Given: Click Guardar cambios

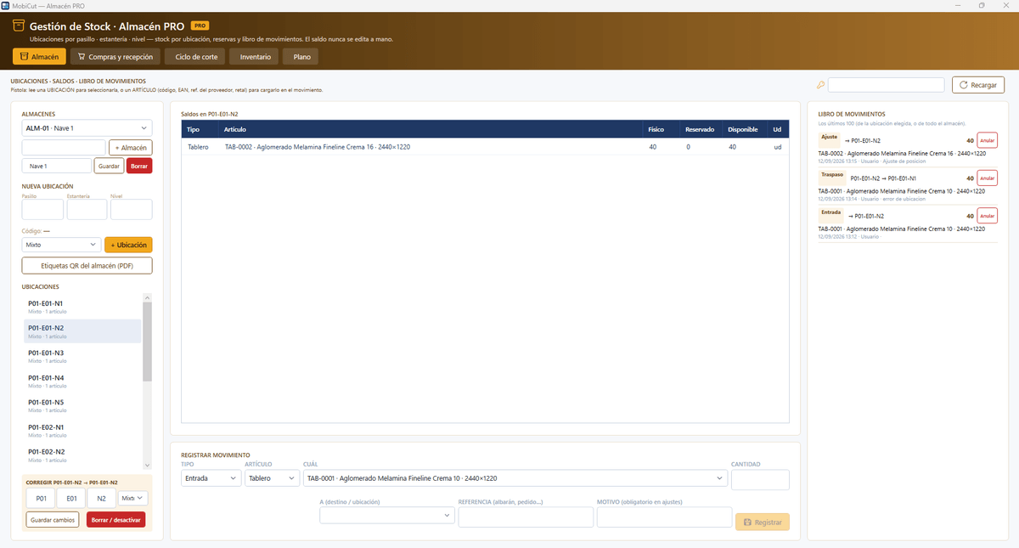Looking at the screenshot, I should tap(54, 519).
